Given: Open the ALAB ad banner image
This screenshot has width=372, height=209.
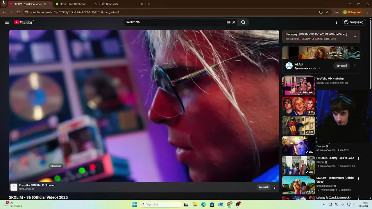Looking at the screenshot, I should (x=321, y=53).
